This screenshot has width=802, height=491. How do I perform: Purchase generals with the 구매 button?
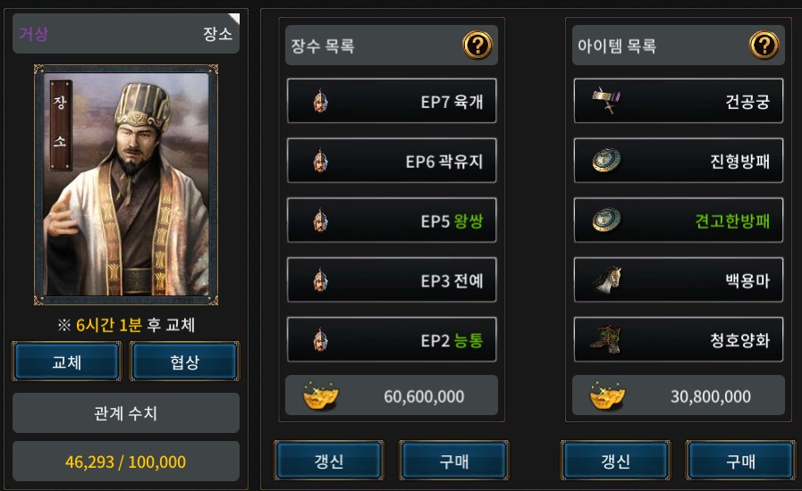click(454, 461)
